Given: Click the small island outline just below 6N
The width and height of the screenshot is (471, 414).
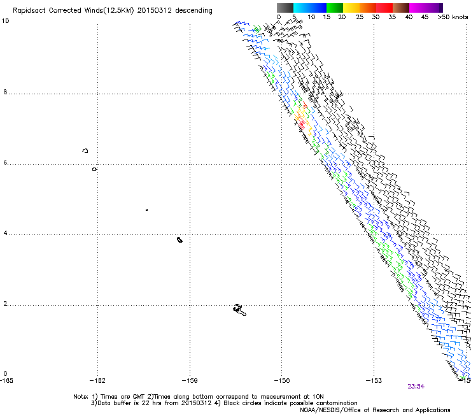Looking at the screenshot, I should (94, 169).
